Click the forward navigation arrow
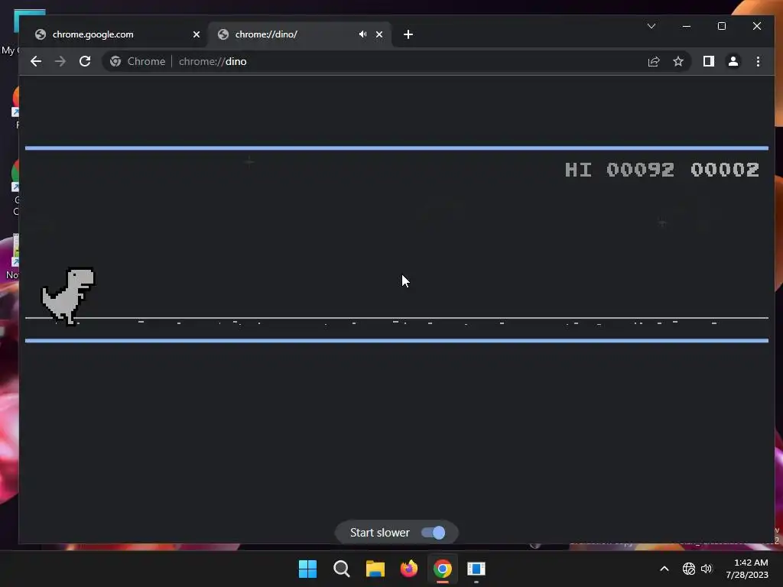 (60, 61)
